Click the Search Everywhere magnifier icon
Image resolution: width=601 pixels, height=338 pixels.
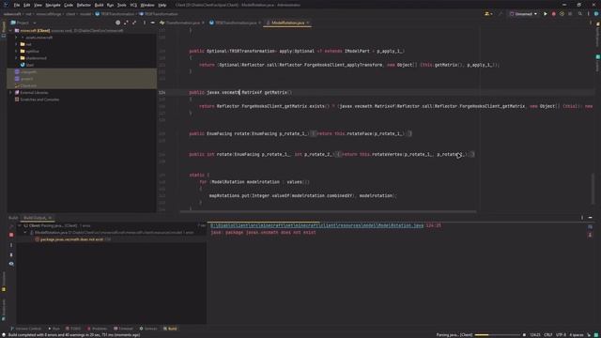click(x=580, y=14)
